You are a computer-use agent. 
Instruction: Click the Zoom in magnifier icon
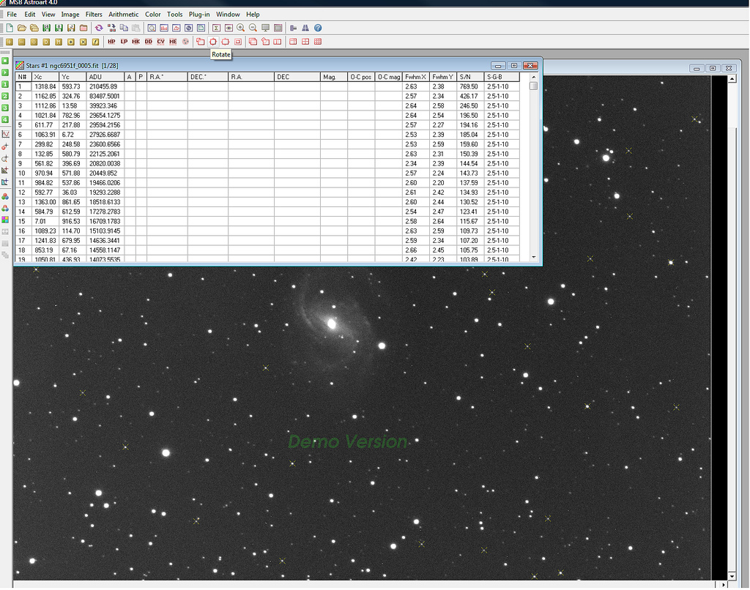pyautogui.click(x=240, y=29)
